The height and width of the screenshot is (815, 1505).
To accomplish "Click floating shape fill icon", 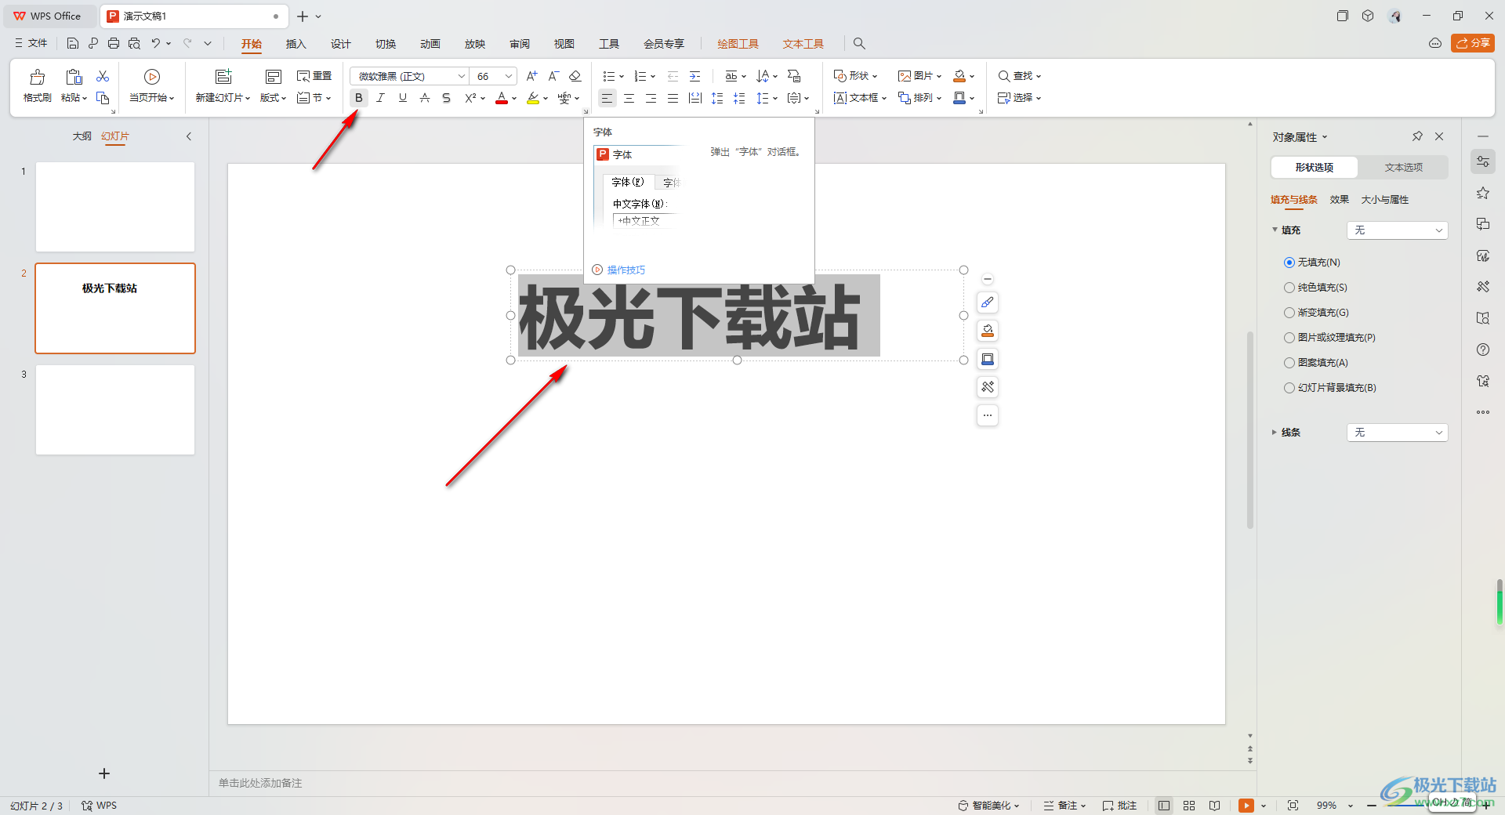I will tap(988, 331).
